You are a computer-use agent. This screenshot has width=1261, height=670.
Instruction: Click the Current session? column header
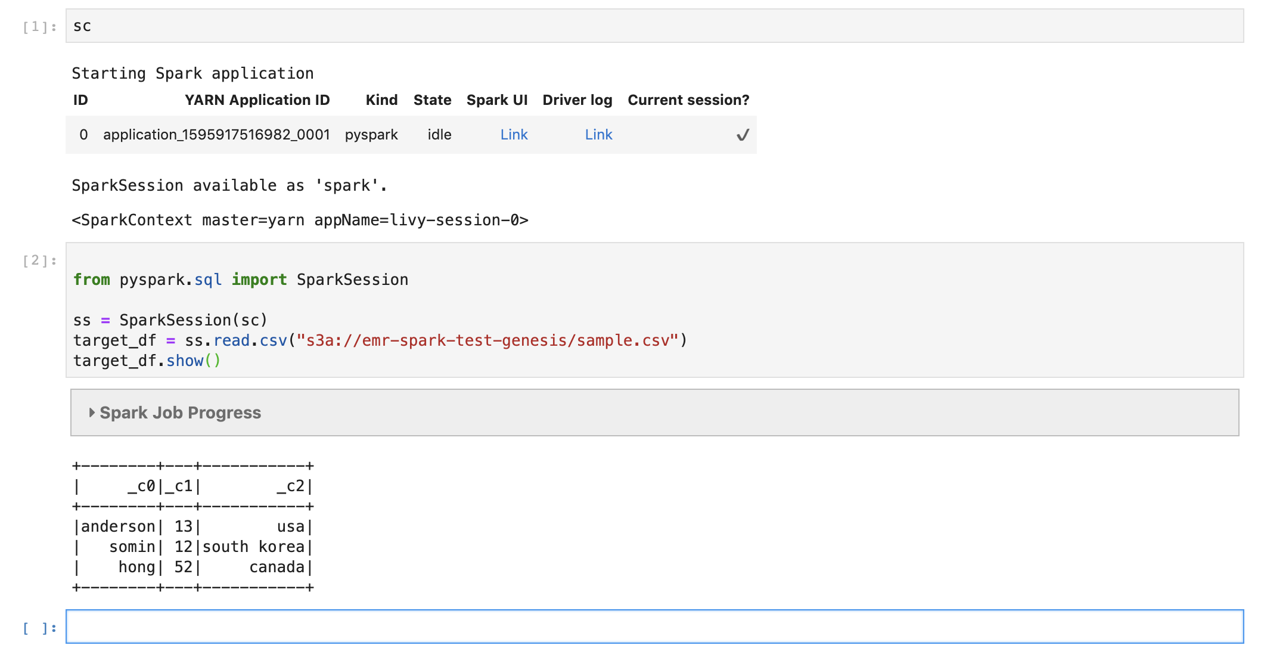click(x=688, y=100)
